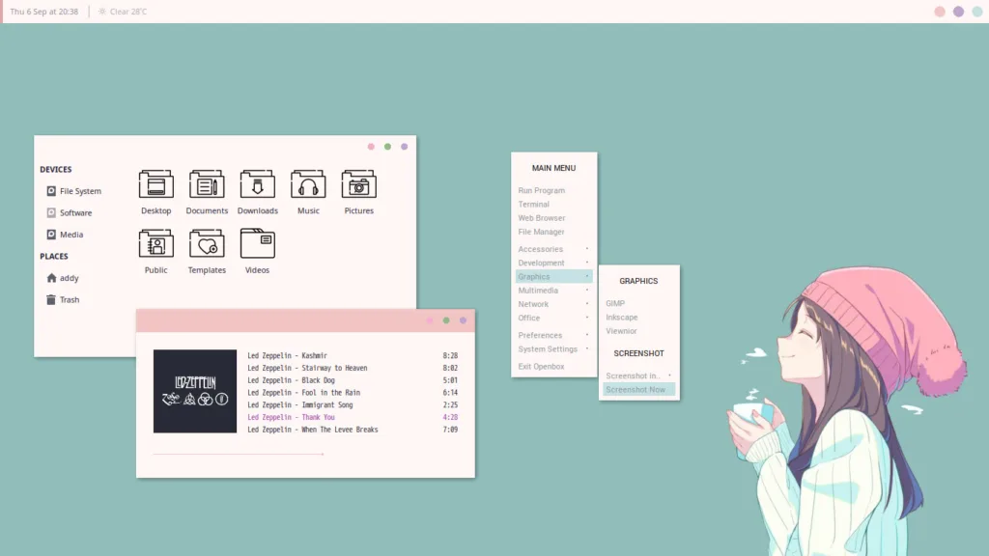Open the Trash in the Places sidebar

(69, 300)
